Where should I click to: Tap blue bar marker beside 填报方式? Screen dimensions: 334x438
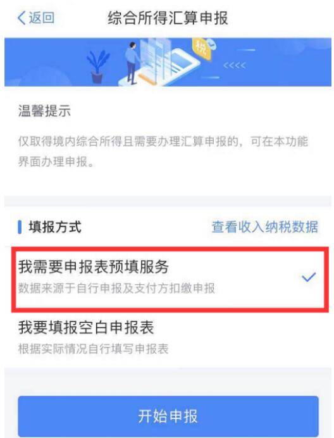coord(20,227)
